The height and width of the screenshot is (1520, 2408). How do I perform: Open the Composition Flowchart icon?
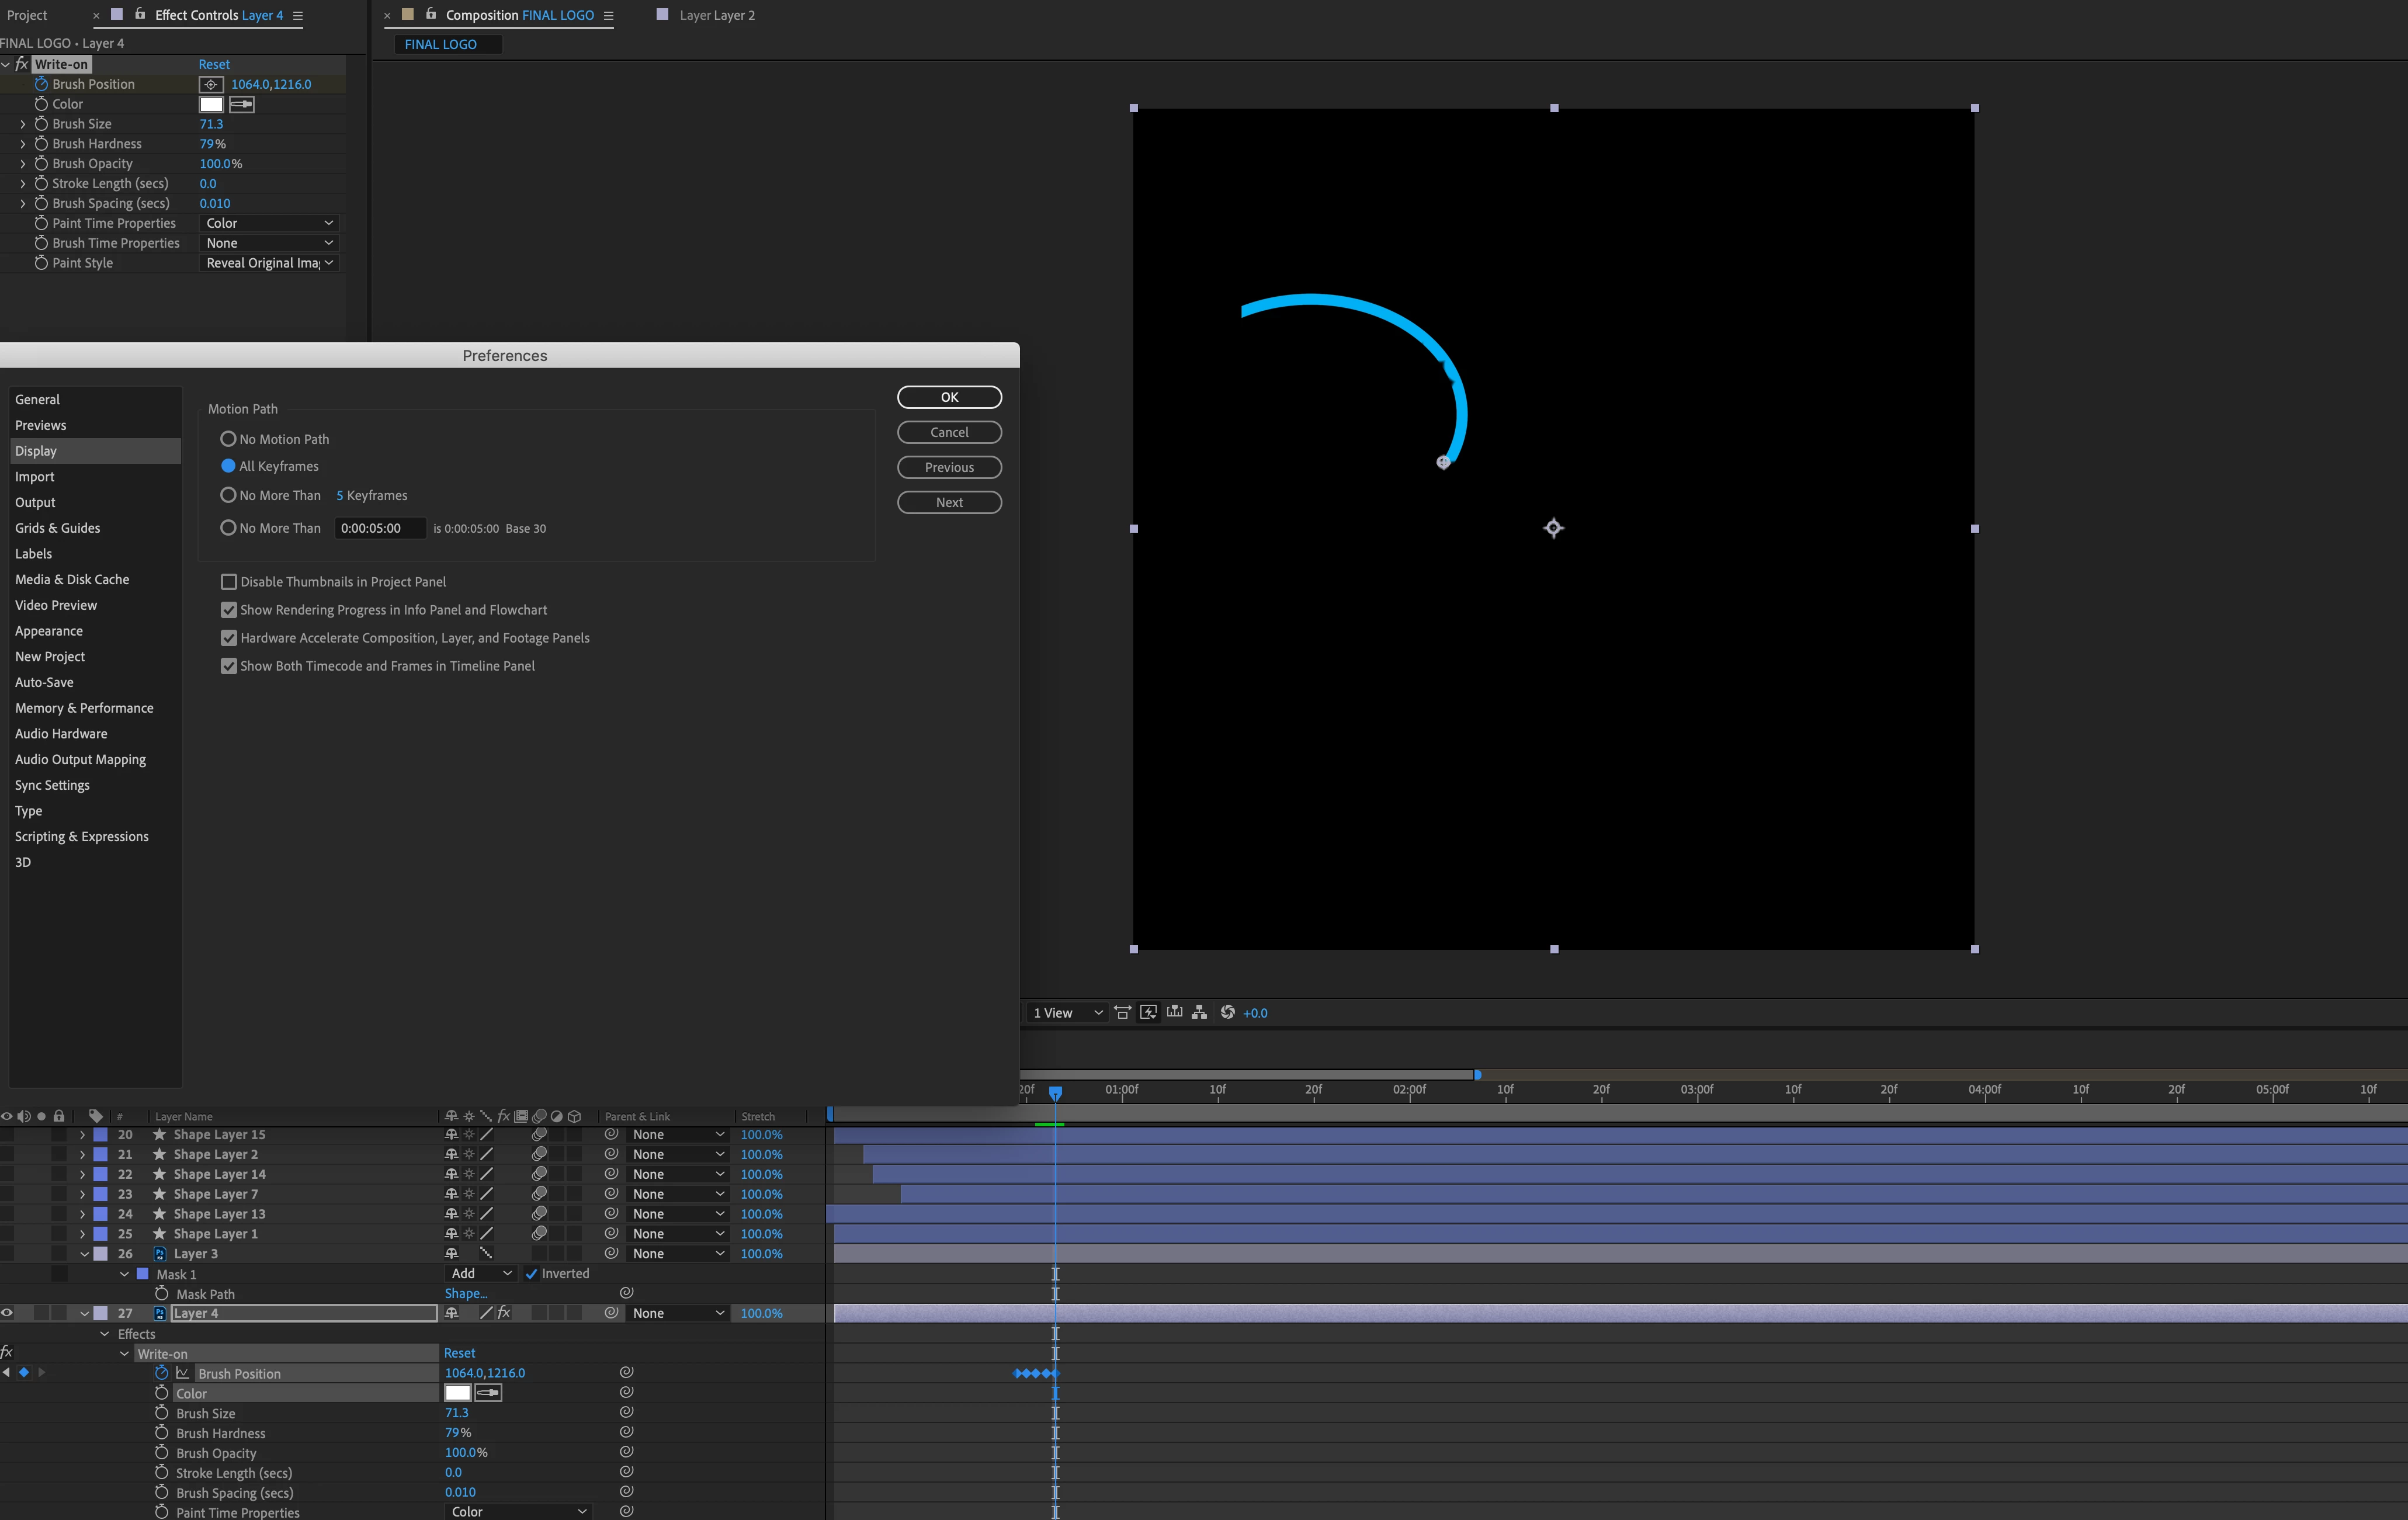coord(1199,1012)
